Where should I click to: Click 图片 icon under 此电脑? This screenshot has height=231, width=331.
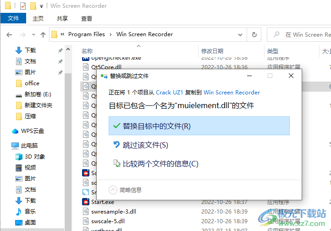[19, 178]
